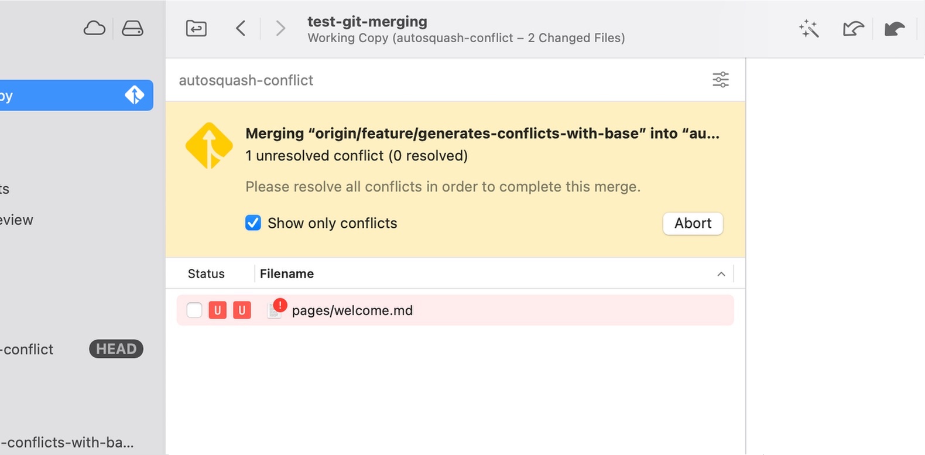Open the cloud services view

94,28
